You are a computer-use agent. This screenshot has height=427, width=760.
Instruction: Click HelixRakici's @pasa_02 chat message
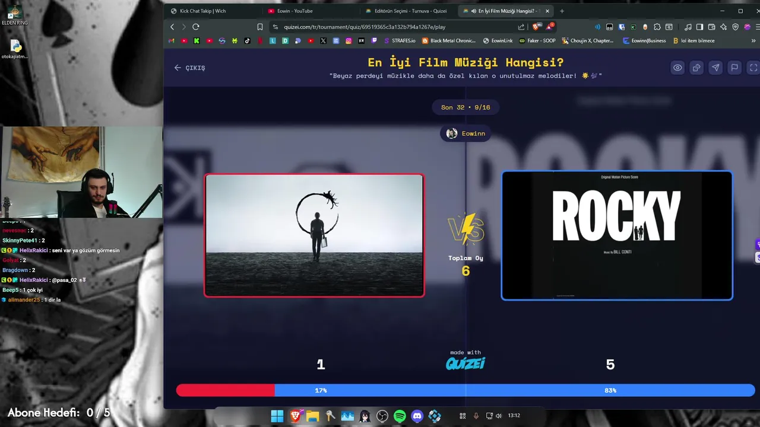coord(45,280)
